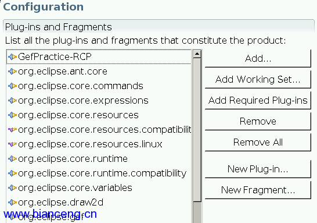
Task: Click the Add Working Set... button
Action: pyautogui.click(x=258, y=79)
